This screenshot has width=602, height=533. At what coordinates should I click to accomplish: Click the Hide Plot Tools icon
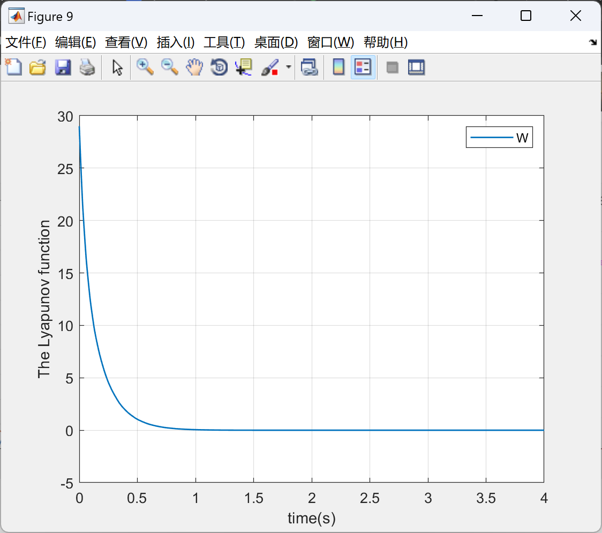392,67
